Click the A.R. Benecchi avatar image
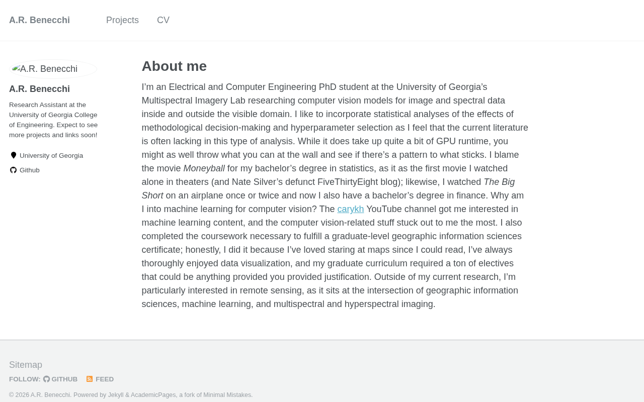 tap(53, 69)
